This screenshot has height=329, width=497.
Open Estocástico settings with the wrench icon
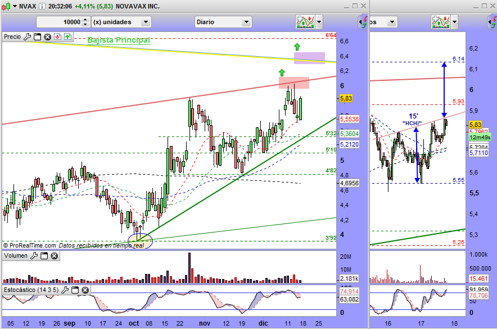(65, 290)
